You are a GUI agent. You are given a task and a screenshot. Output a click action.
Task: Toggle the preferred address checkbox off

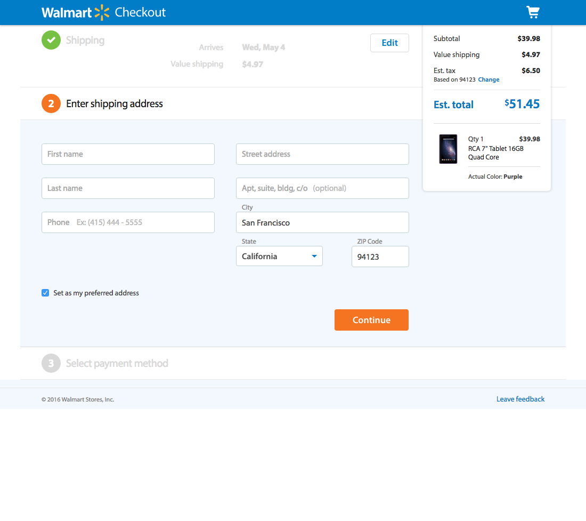(x=45, y=293)
